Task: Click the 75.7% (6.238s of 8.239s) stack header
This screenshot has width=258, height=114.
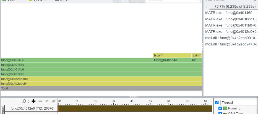Action: [x=235, y=7]
